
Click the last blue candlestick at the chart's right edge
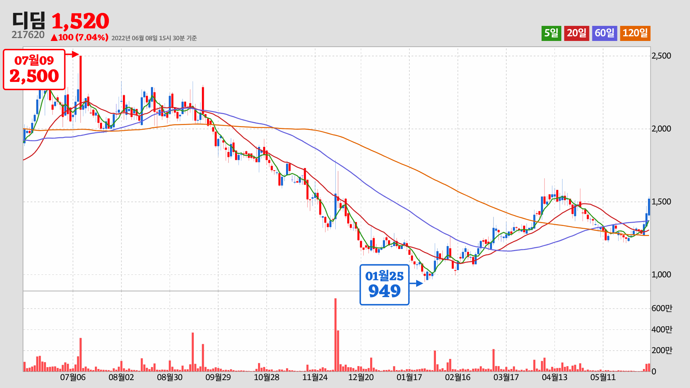649,207
